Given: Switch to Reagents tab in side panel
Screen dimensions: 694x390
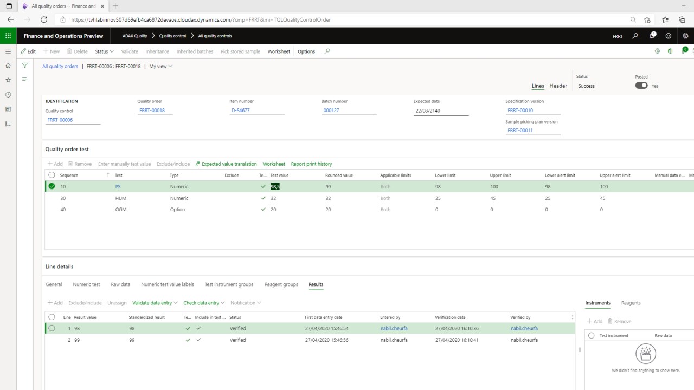Looking at the screenshot, I should tap(631, 303).
